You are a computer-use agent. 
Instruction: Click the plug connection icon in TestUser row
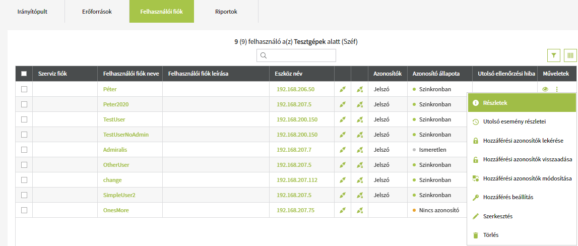tap(343, 119)
